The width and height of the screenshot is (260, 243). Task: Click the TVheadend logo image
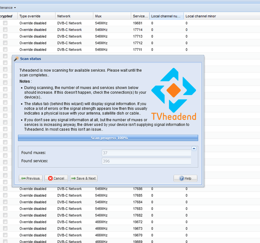point(174,94)
